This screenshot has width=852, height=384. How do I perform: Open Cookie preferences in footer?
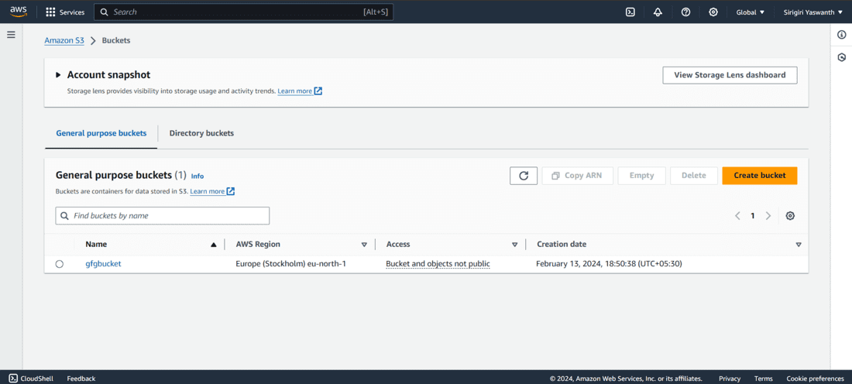point(815,379)
